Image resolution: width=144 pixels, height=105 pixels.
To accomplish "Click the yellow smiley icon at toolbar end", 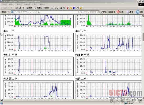I will coord(81,8).
